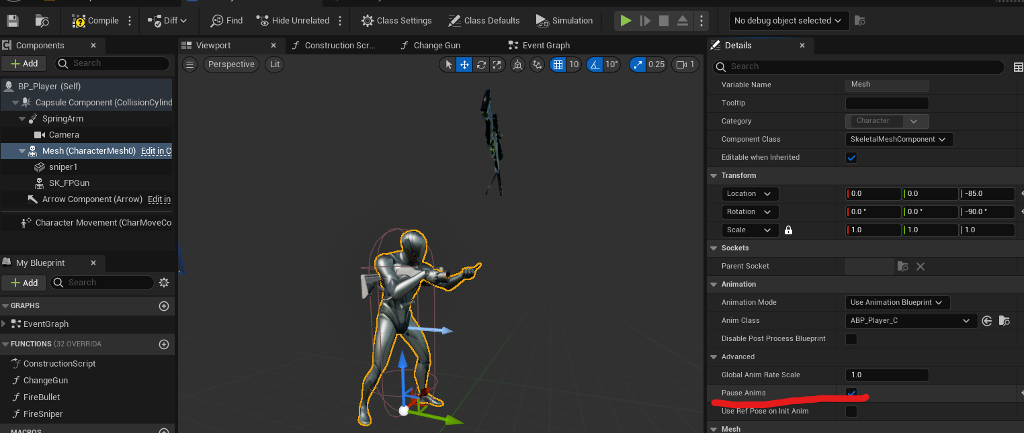Toggle rotation snapping
Image resolution: width=1024 pixels, height=433 pixels.
point(595,64)
